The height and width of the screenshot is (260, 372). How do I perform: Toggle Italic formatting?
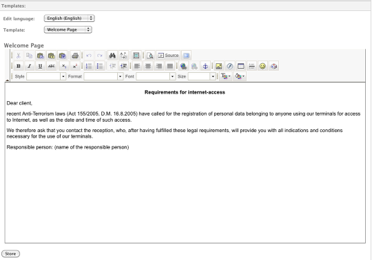click(29, 66)
